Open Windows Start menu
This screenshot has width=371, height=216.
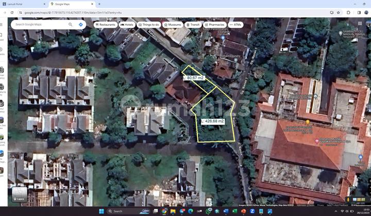pyautogui.click(x=102, y=211)
